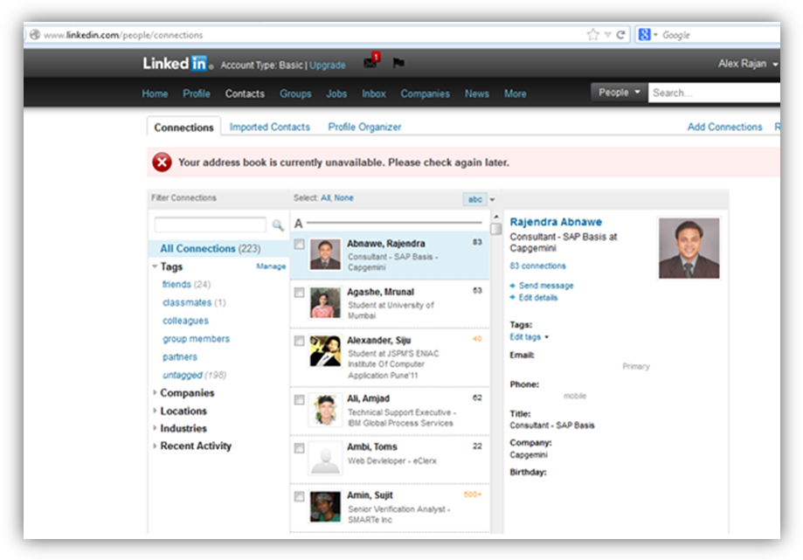The height and width of the screenshot is (560, 803).
Task: Open the Contacts menu
Action: coord(245,93)
